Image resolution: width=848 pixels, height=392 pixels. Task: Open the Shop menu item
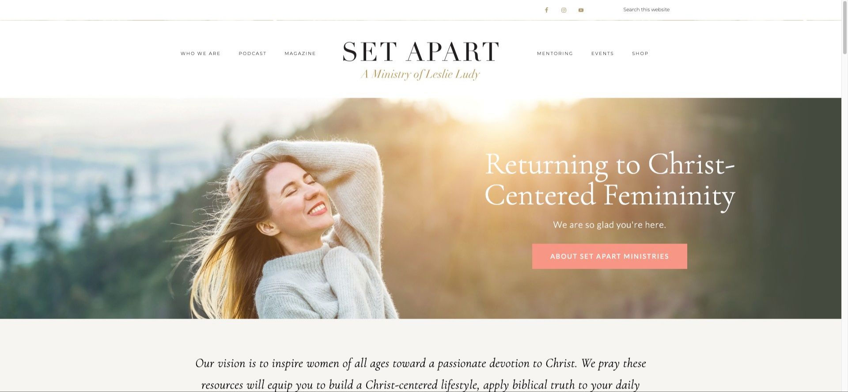tap(640, 53)
